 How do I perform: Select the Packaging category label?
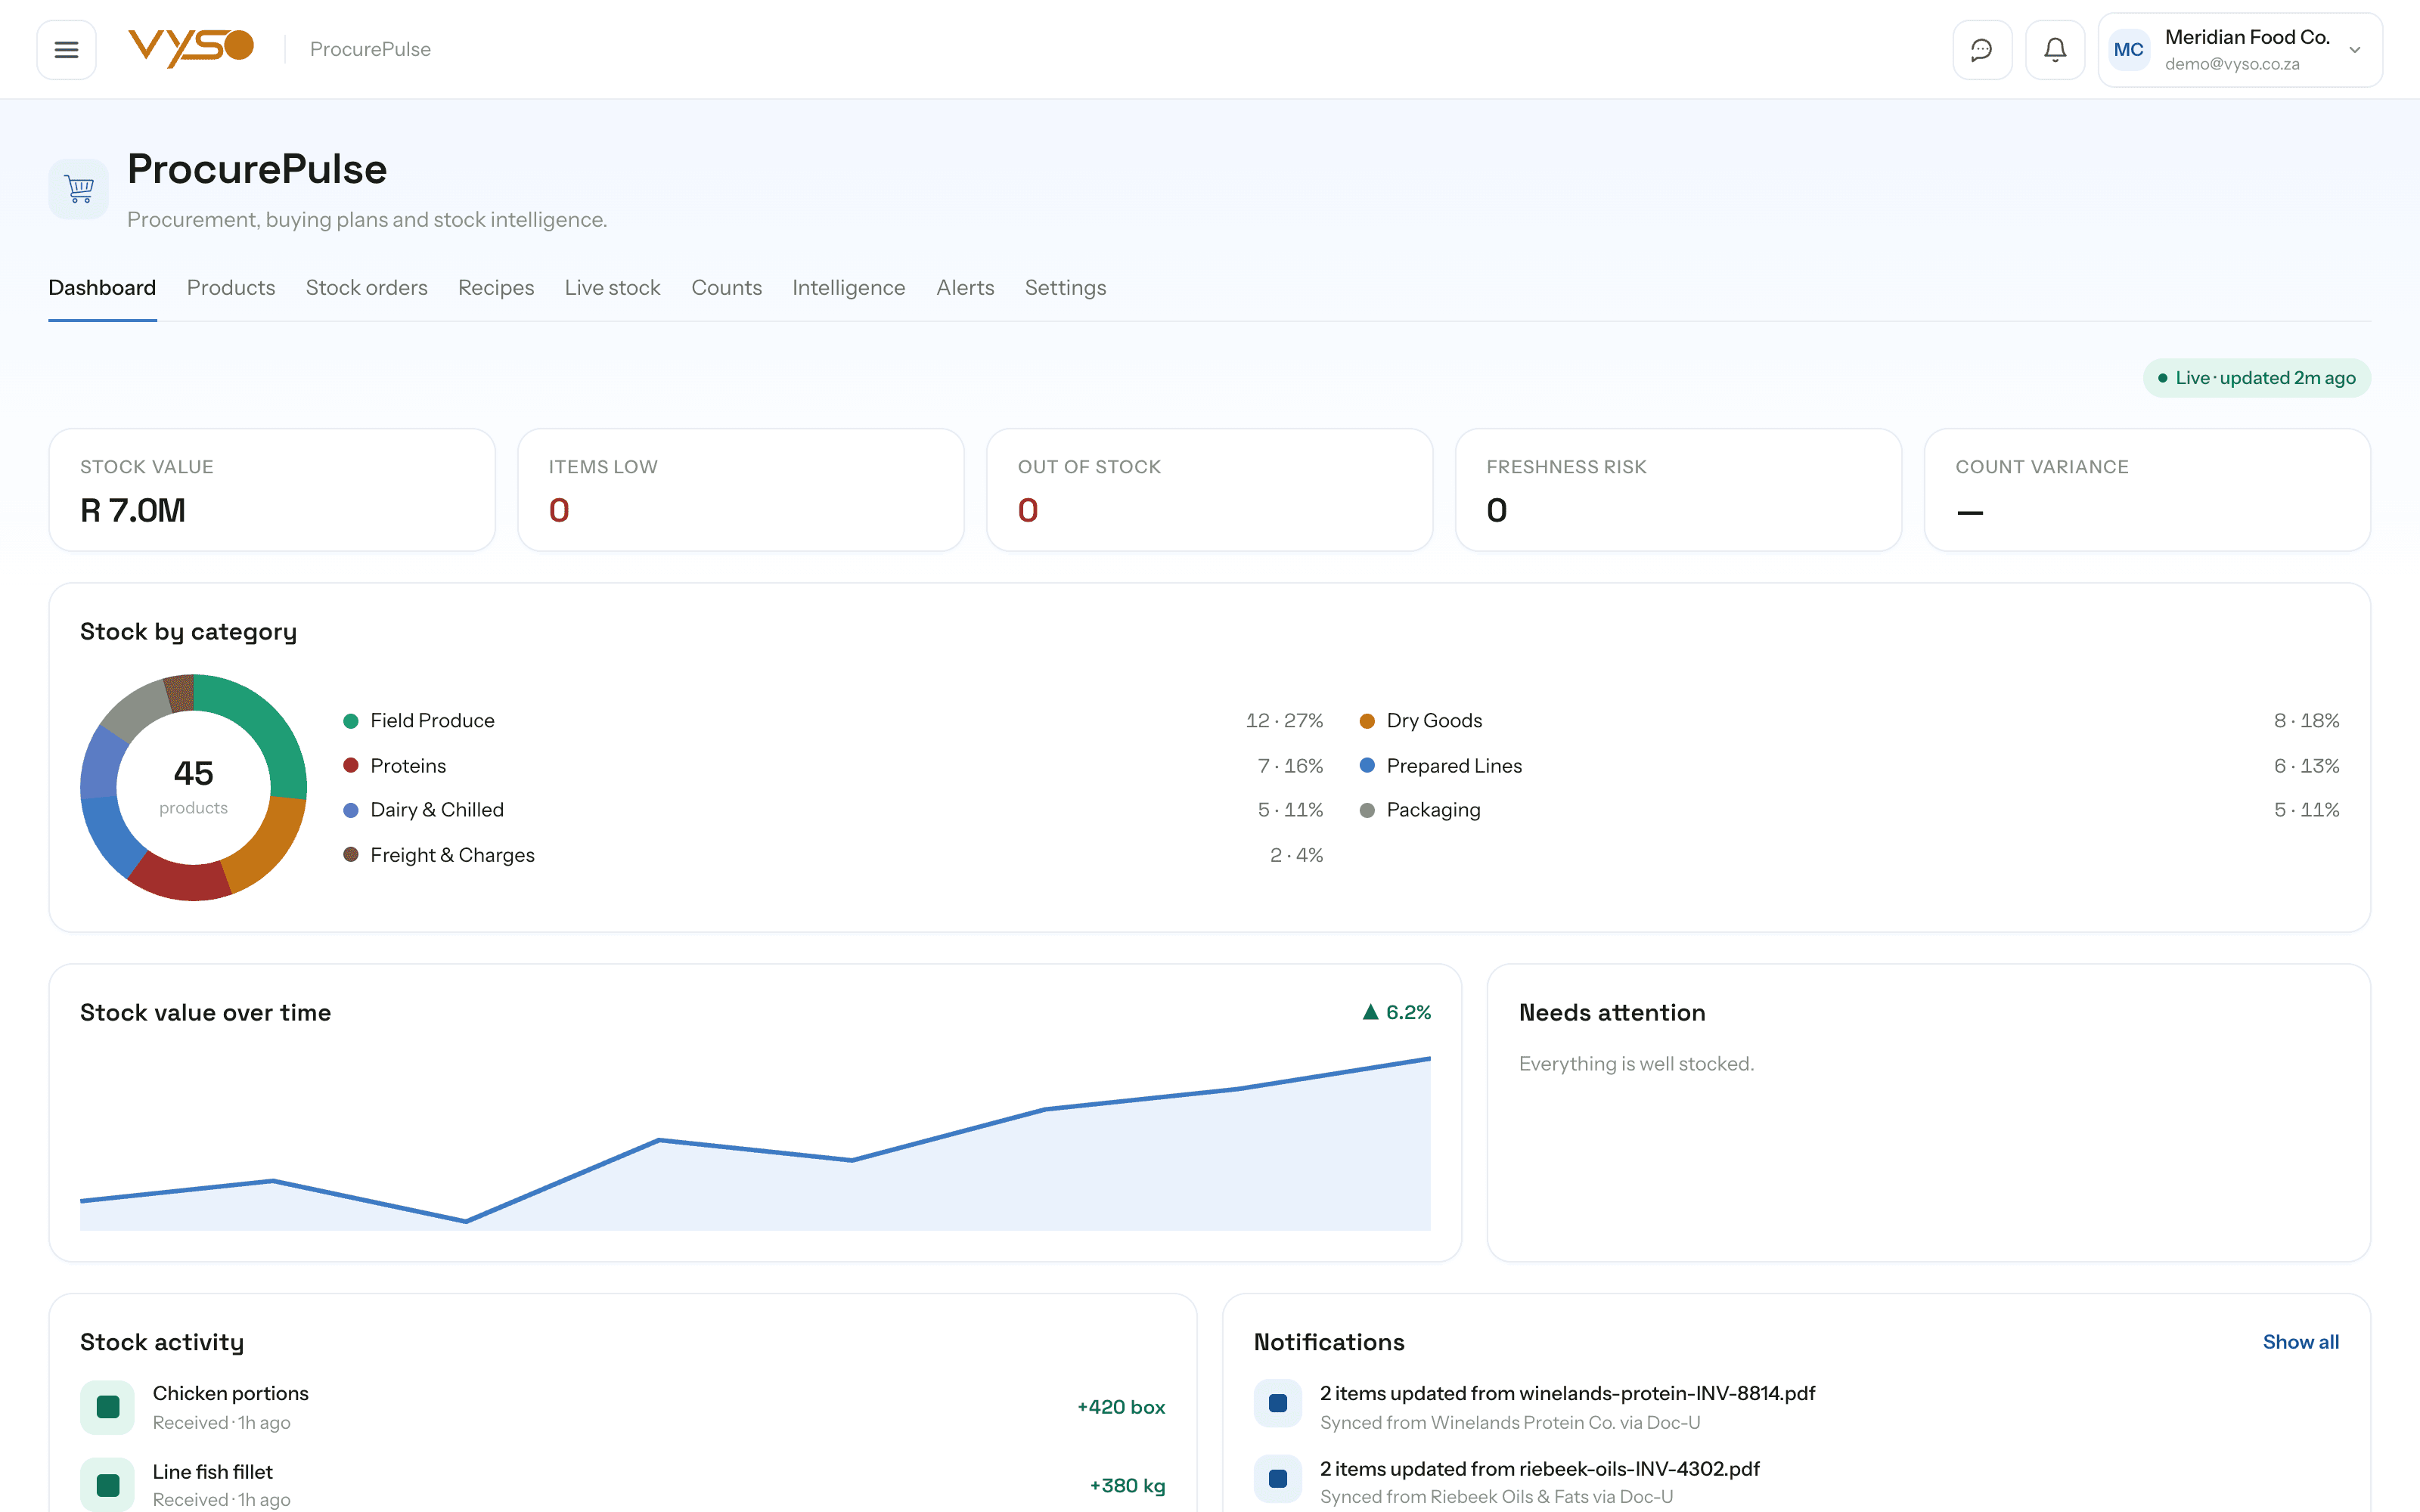pyautogui.click(x=1433, y=810)
